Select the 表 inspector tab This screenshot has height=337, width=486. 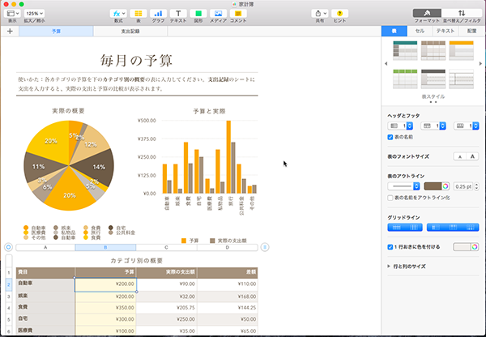[394, 31]
